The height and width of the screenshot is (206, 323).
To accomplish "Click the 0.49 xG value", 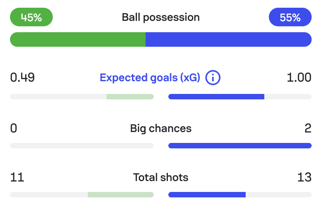I will (x=22, y=78).
